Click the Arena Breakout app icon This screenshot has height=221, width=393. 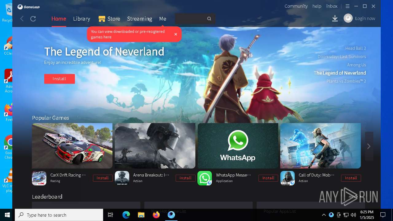122,178
